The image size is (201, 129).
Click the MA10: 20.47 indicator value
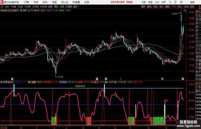pyautogui.click(x=40, y=11)
